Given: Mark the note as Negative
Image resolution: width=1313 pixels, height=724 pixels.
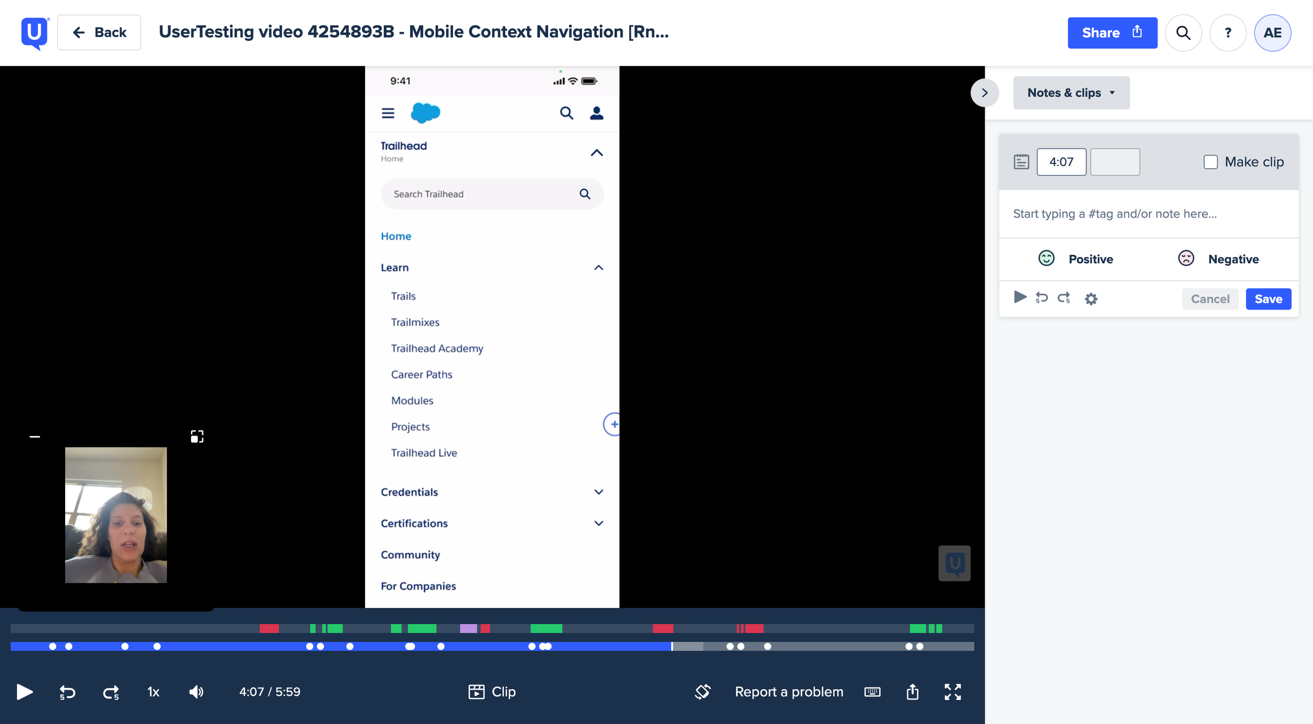Looking at the screenshot, I should [1218, 259].
